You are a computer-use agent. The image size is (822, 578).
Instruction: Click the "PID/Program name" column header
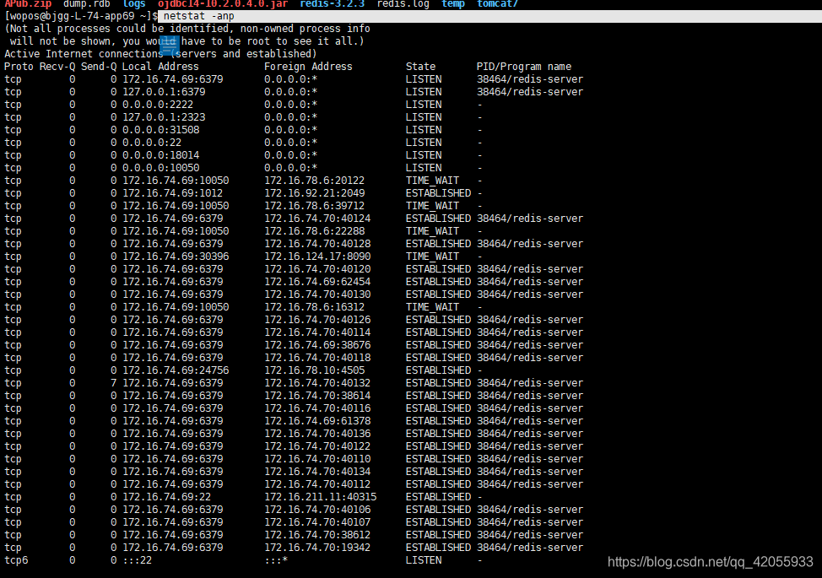click(x=524, y=67)
